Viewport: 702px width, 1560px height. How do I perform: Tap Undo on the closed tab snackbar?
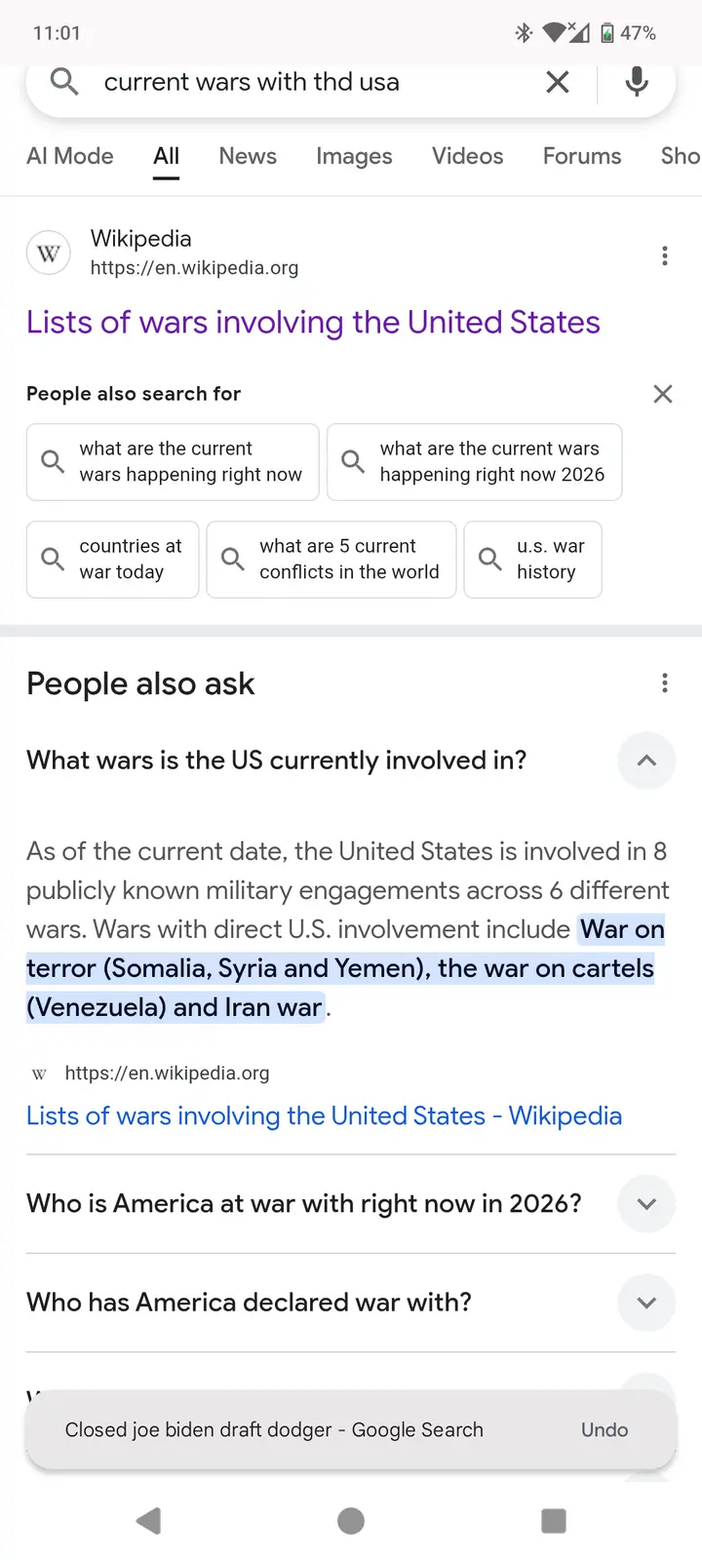point(604,1429)
